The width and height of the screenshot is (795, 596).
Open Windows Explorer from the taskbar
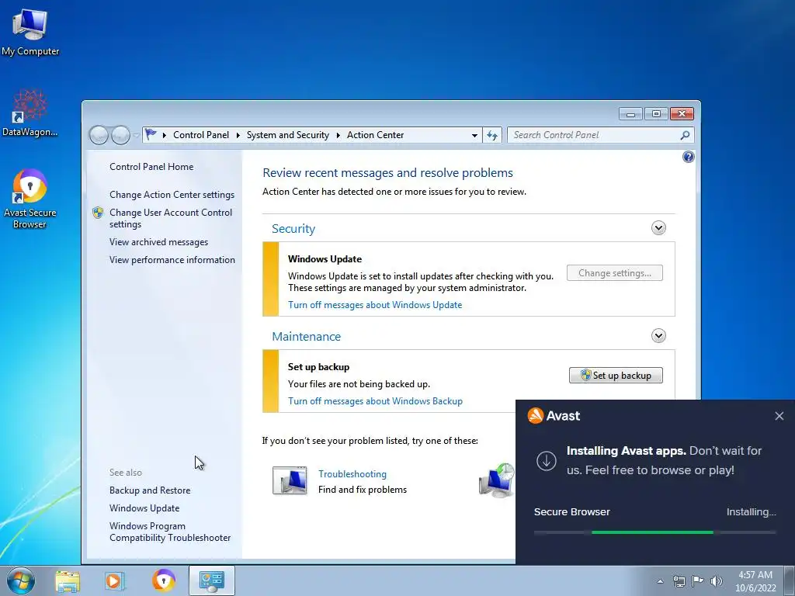coord(68,580)
